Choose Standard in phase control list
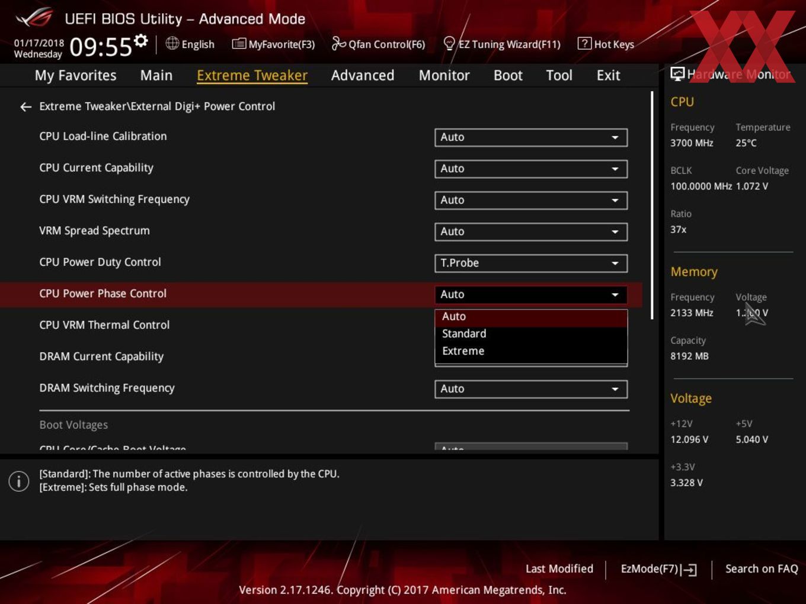The image size is (806, 604). pyautogui.click(x=531, y=334)
